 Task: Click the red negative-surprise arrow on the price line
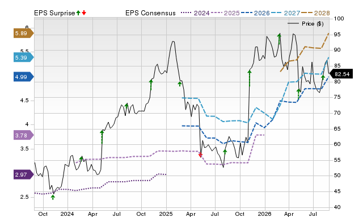(x=200, y=155)
